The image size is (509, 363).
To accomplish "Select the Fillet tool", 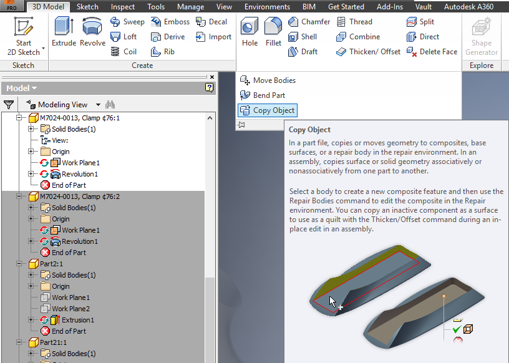I will click(273, 32).
